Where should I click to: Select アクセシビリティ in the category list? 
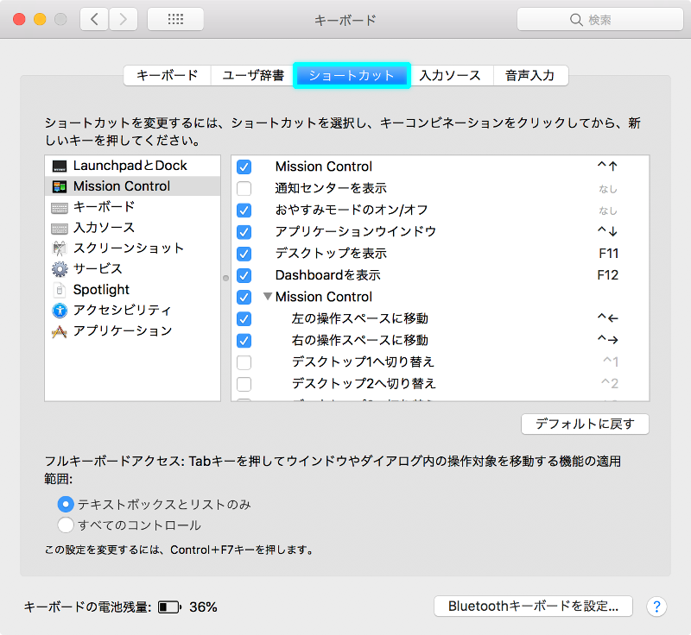click(x=133, y=311)
